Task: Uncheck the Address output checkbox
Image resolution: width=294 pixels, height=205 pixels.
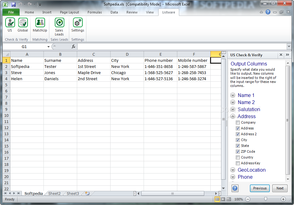Action: click(238, 129)
